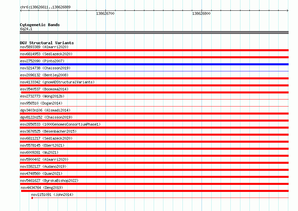Image resolution: width=298 pixels, height=211 pixels.
Task: Click the 138626800 ruler position label
Action: (x=201, y=13)
